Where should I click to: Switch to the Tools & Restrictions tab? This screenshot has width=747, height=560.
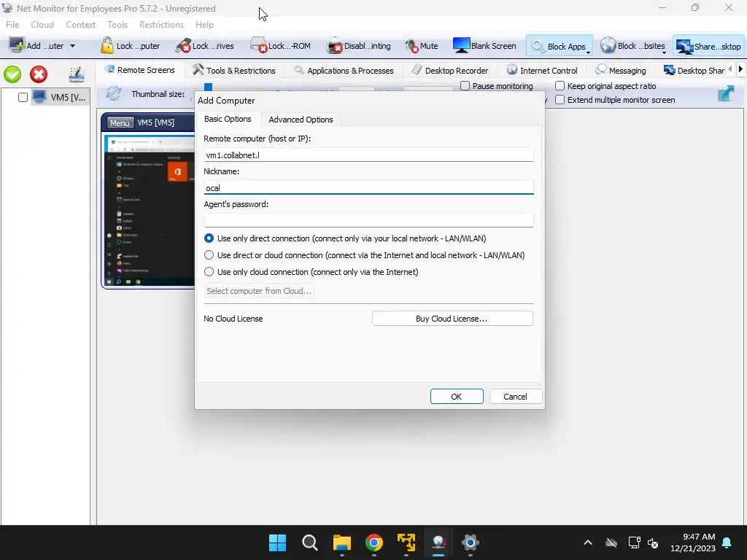point(234,71)
